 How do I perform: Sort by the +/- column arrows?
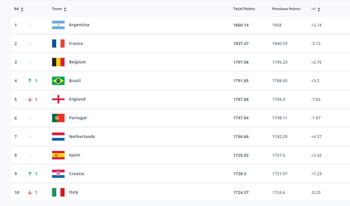319,9
